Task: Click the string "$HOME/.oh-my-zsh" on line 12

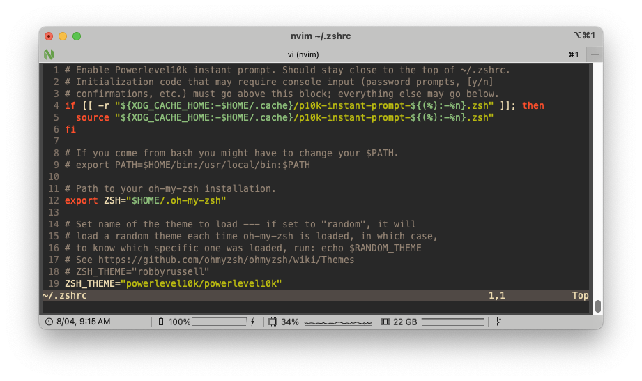Action: tap(176, 201)
